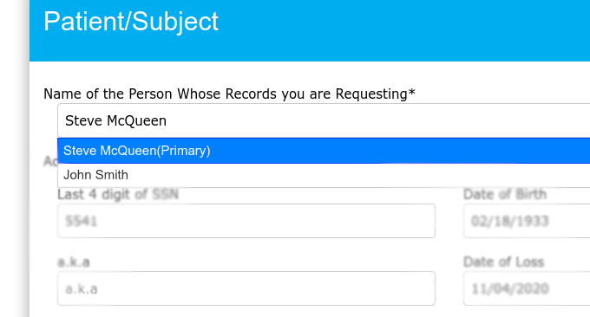Click the Date of Birth label
This screenshot has height=317, width=590.
(x=505, y=195)
